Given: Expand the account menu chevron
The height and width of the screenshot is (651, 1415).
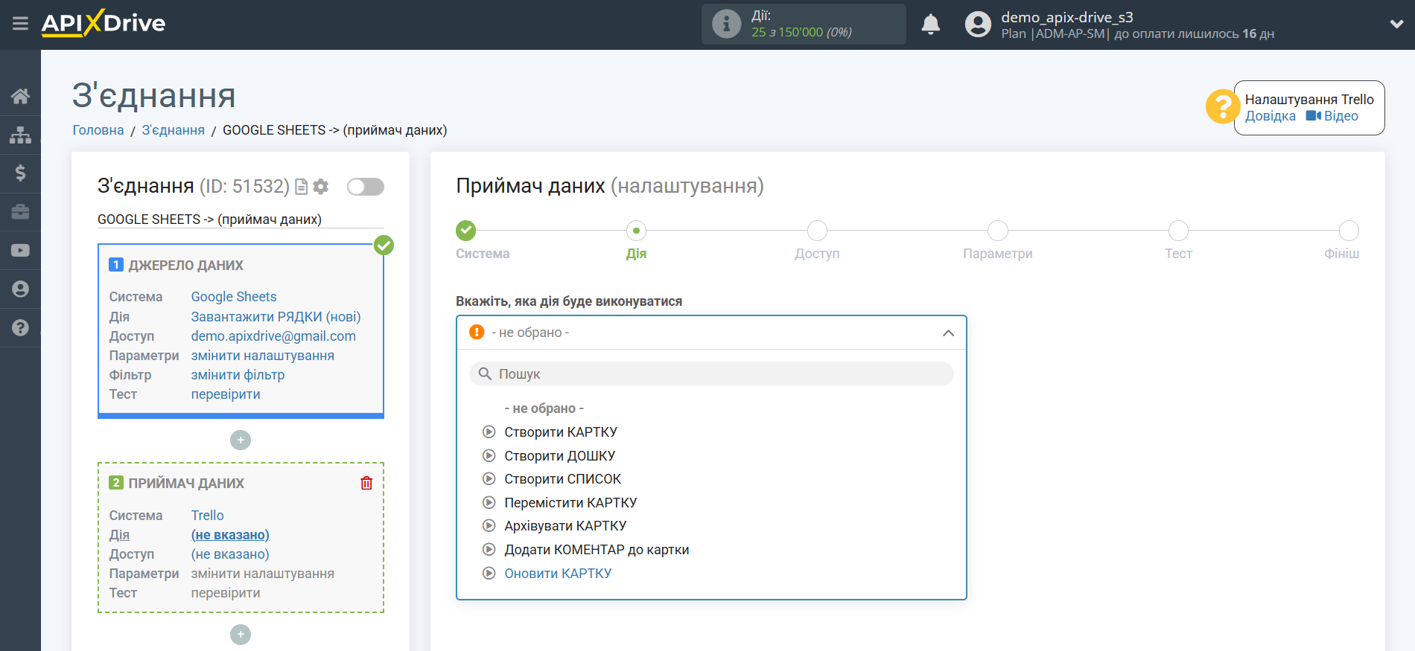Looking at the screenshot, I should coord(1396,24).
